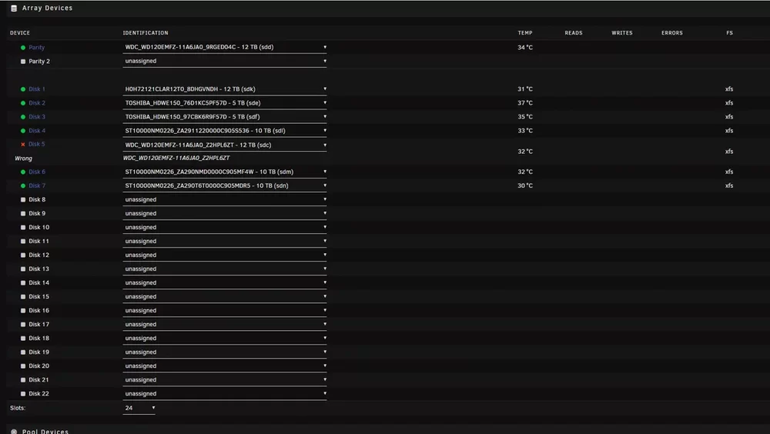Click the xfs filesystem value for Disk 1
The height and width of the screenshot is (434, 770).
729,89
